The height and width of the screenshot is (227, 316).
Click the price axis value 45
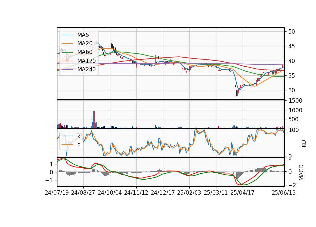tap(291, 46)
